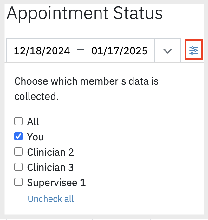
Task: Click the dash between the two dates
Action: pyautogui.click(x=81, y=50)
